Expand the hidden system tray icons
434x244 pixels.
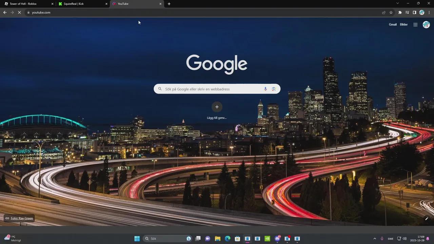(375, 239)
